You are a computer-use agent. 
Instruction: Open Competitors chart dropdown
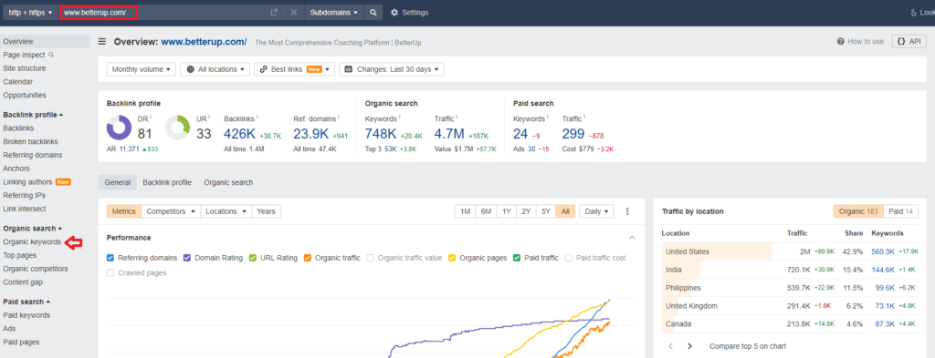click(x=171, y=211)
